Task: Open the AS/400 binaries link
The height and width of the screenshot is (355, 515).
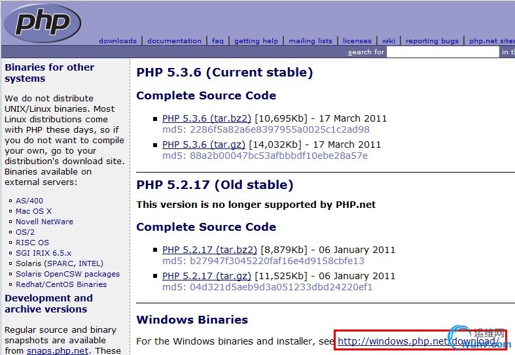Action: point(29,201)
